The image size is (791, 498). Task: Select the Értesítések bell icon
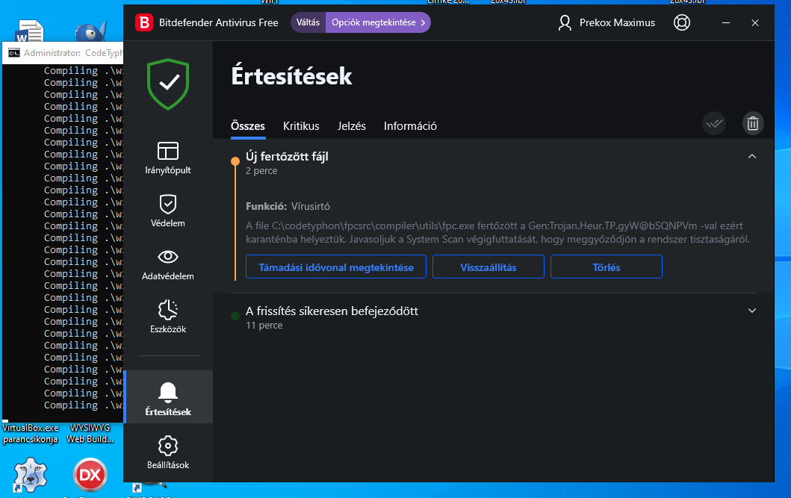pyautogui.click(x=168, y=392)
